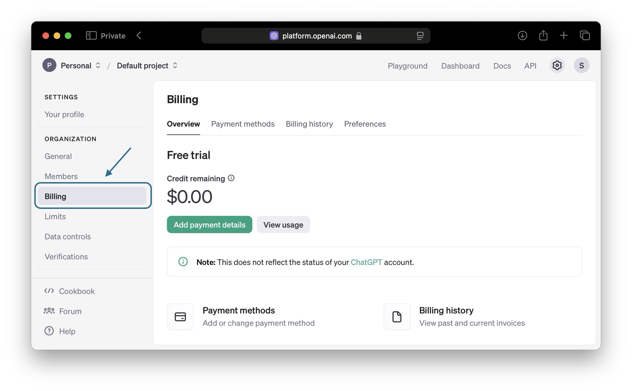This screenshot has width=632, height=391.
Task: Switch to the Preferences tab
Action: pos(365,124)
